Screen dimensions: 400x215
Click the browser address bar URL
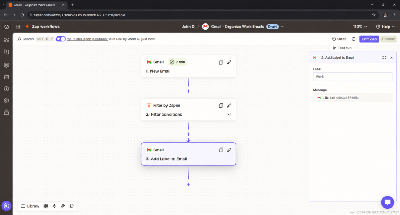coord(79,15)
